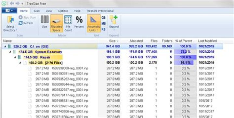Select file 1508089244-reg_0001.inp

tap(70, 85)
